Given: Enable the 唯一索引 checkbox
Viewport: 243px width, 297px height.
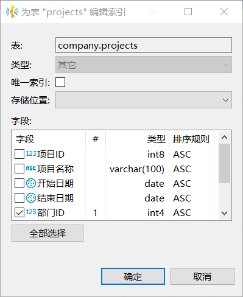Looking at the screenshot, I should (60, 82).
